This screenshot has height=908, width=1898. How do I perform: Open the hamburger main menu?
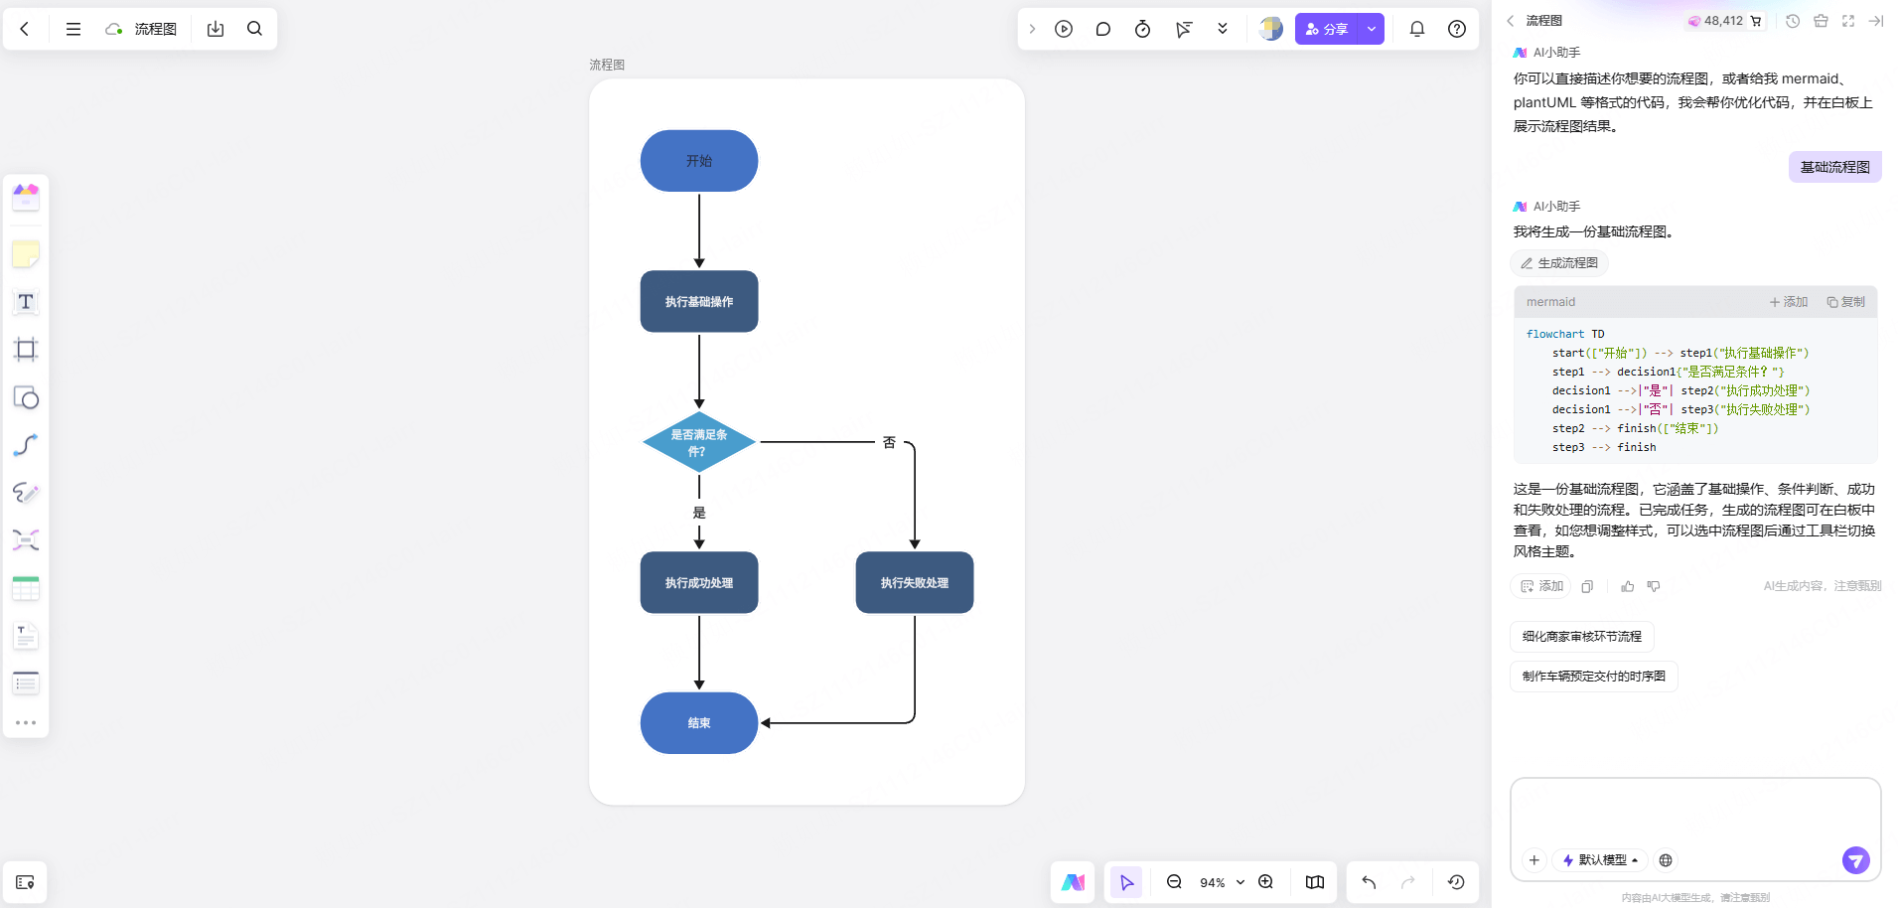click(73, 29)
